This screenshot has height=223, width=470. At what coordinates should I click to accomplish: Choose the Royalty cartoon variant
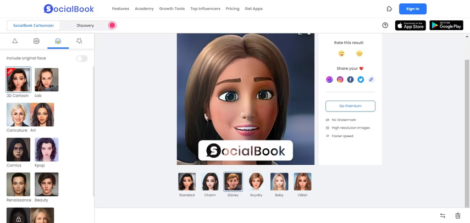click(x=256, y=182)
